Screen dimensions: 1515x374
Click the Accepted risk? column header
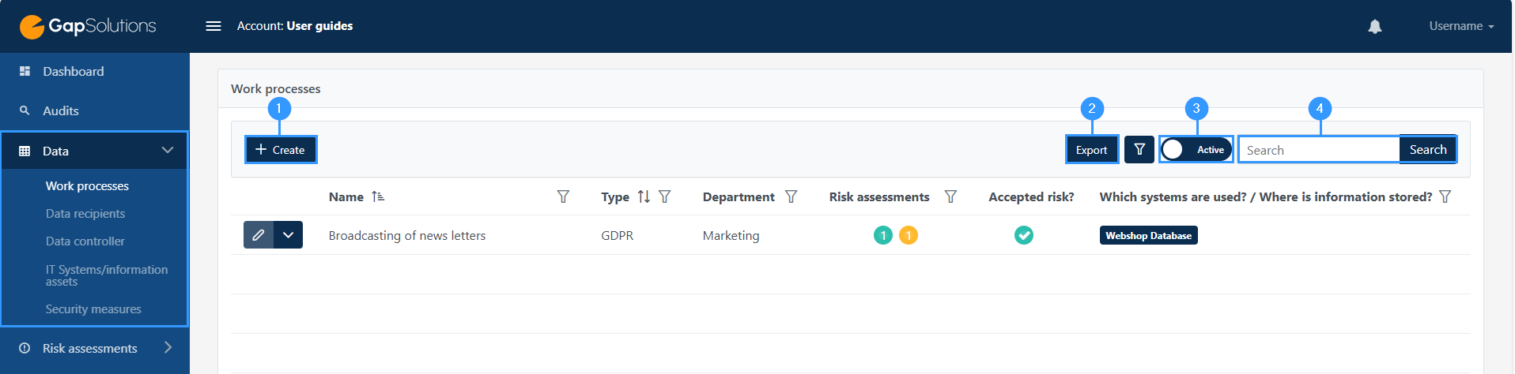click(x=1031, y=196)
